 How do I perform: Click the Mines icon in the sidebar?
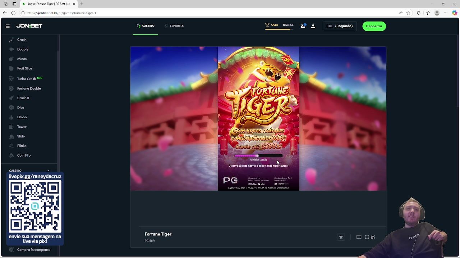(11, 59)
